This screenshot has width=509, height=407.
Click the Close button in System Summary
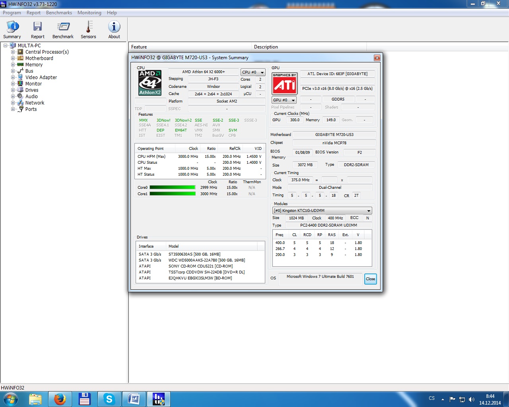pos(370,279)
